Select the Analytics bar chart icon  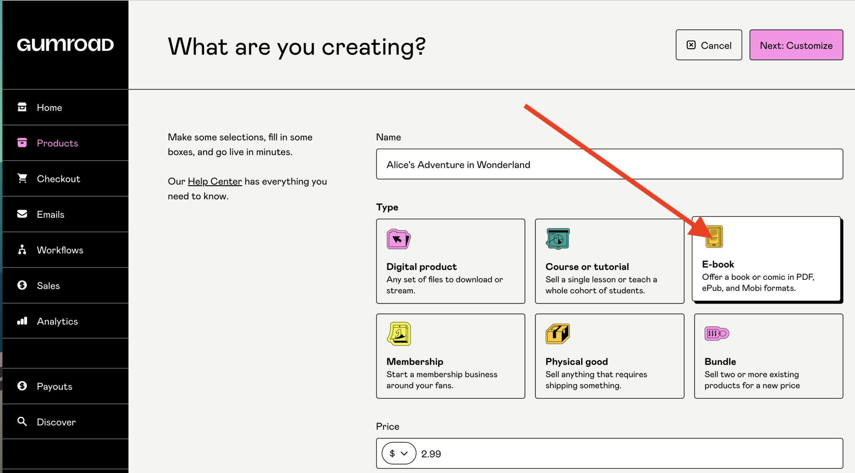(22, 321)
